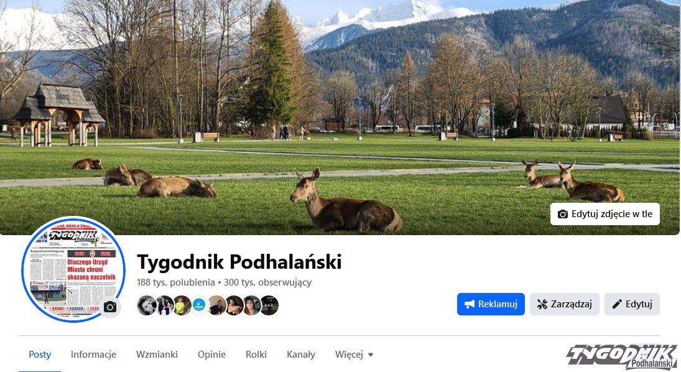The image size is (681, 372).
Task: View the deer cover photo
Action: click(x=340, y=118)
